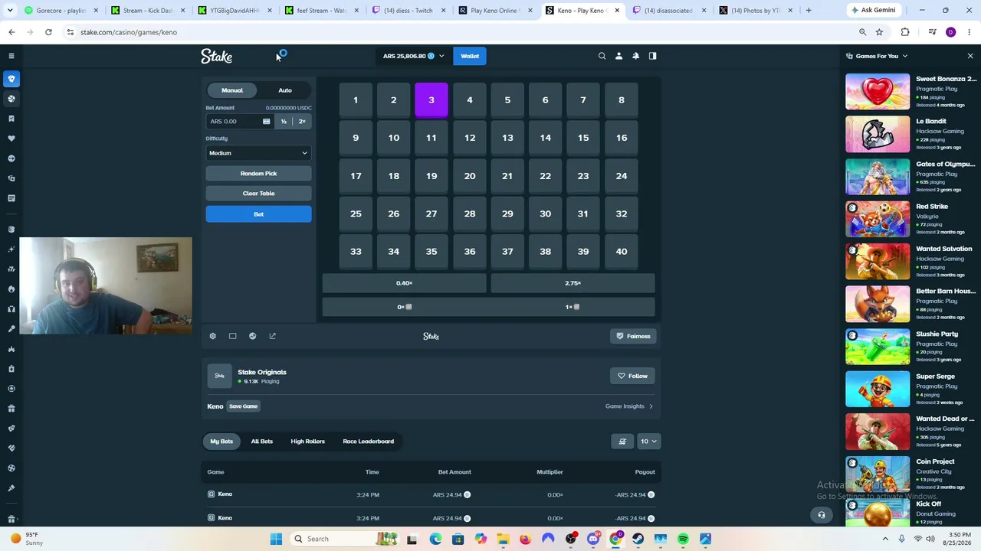This screenshot has height=551, width=981.
Task: View the Race Leaderboard tab
Action: click(369, 442)
